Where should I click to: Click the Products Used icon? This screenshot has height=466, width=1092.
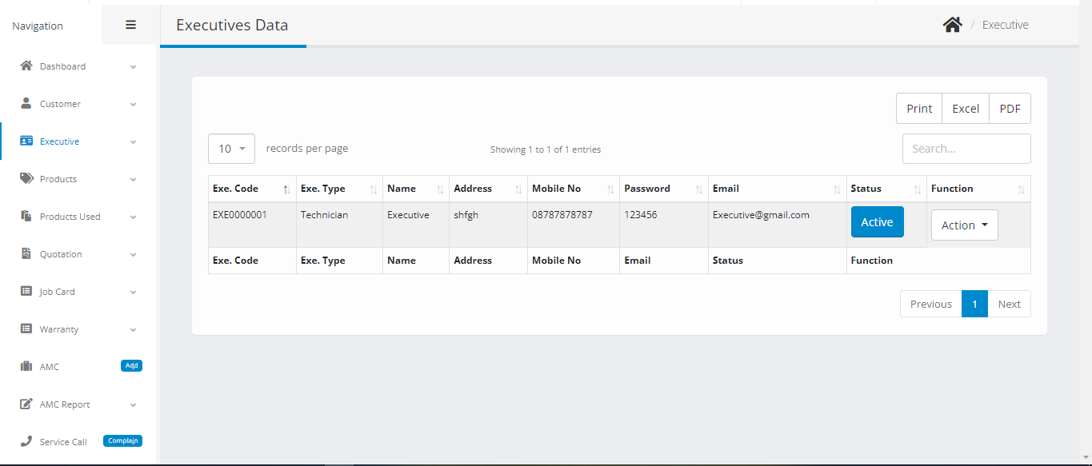(x=26, y=216)
